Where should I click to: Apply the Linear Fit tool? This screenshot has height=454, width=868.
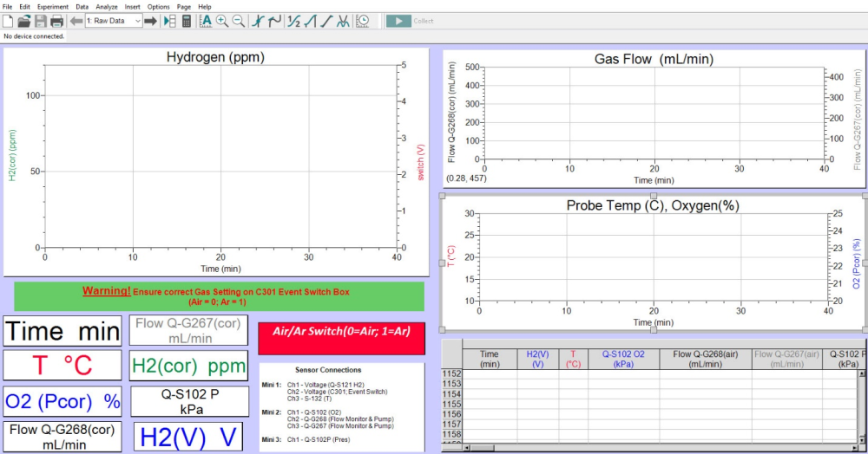point(326,21)
